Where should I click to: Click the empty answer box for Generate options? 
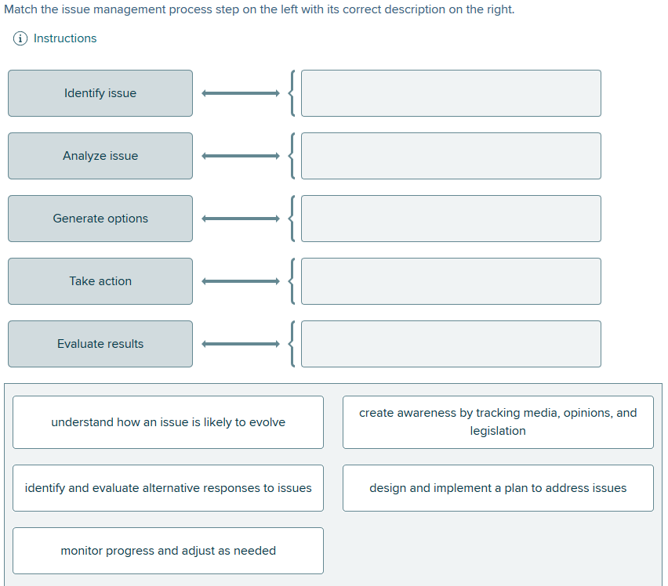(x=451, y=218)
